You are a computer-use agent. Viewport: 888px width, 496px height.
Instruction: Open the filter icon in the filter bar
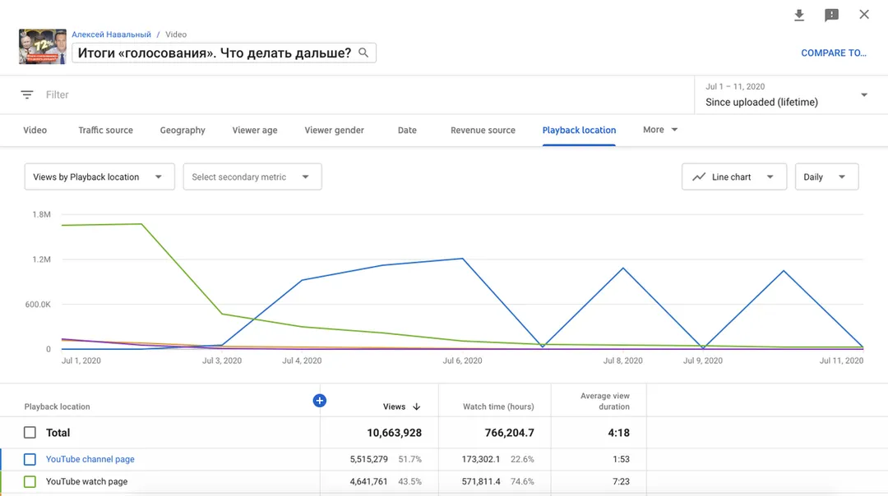[27, 94]
